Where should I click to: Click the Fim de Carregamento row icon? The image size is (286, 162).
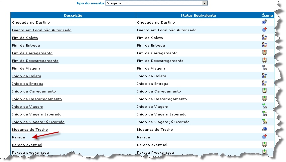(264, 53)
